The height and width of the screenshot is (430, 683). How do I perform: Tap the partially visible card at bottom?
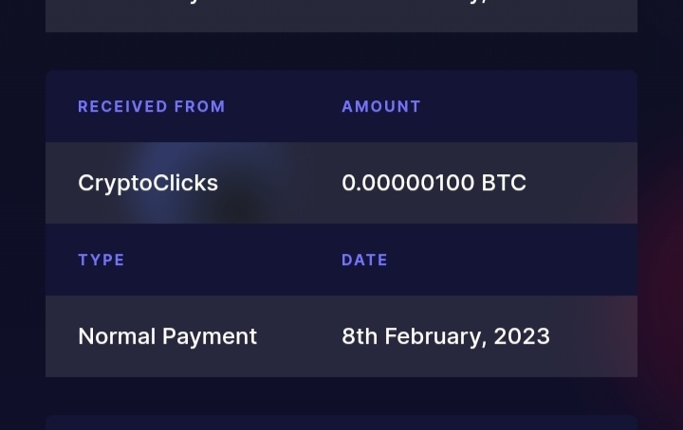(x=341, y=422)
